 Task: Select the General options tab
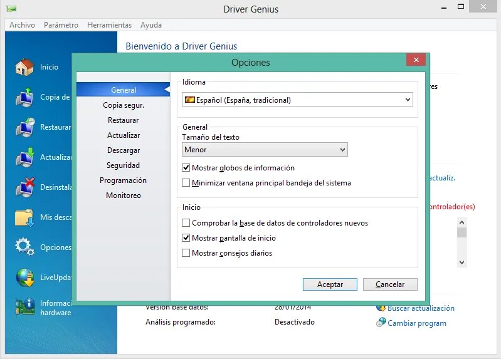pos(124,90)
